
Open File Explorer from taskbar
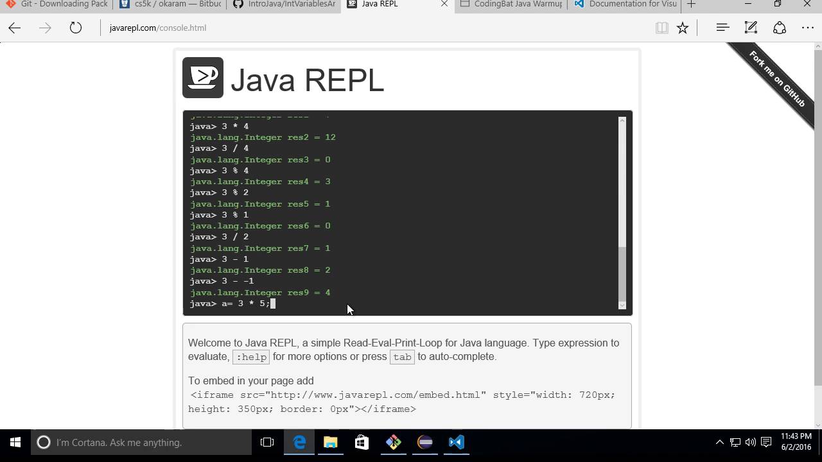pos(330,442)
